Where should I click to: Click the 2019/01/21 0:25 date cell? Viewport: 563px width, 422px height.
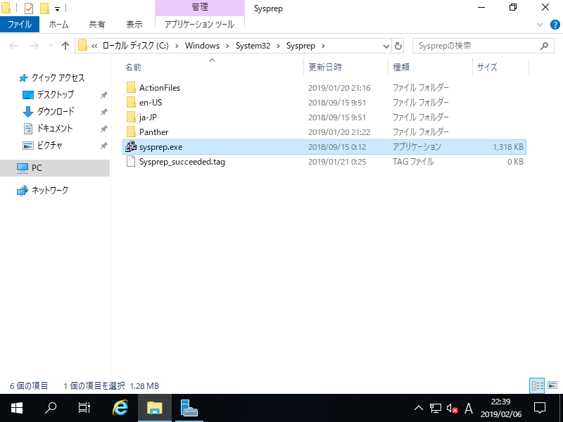point(337,162)
